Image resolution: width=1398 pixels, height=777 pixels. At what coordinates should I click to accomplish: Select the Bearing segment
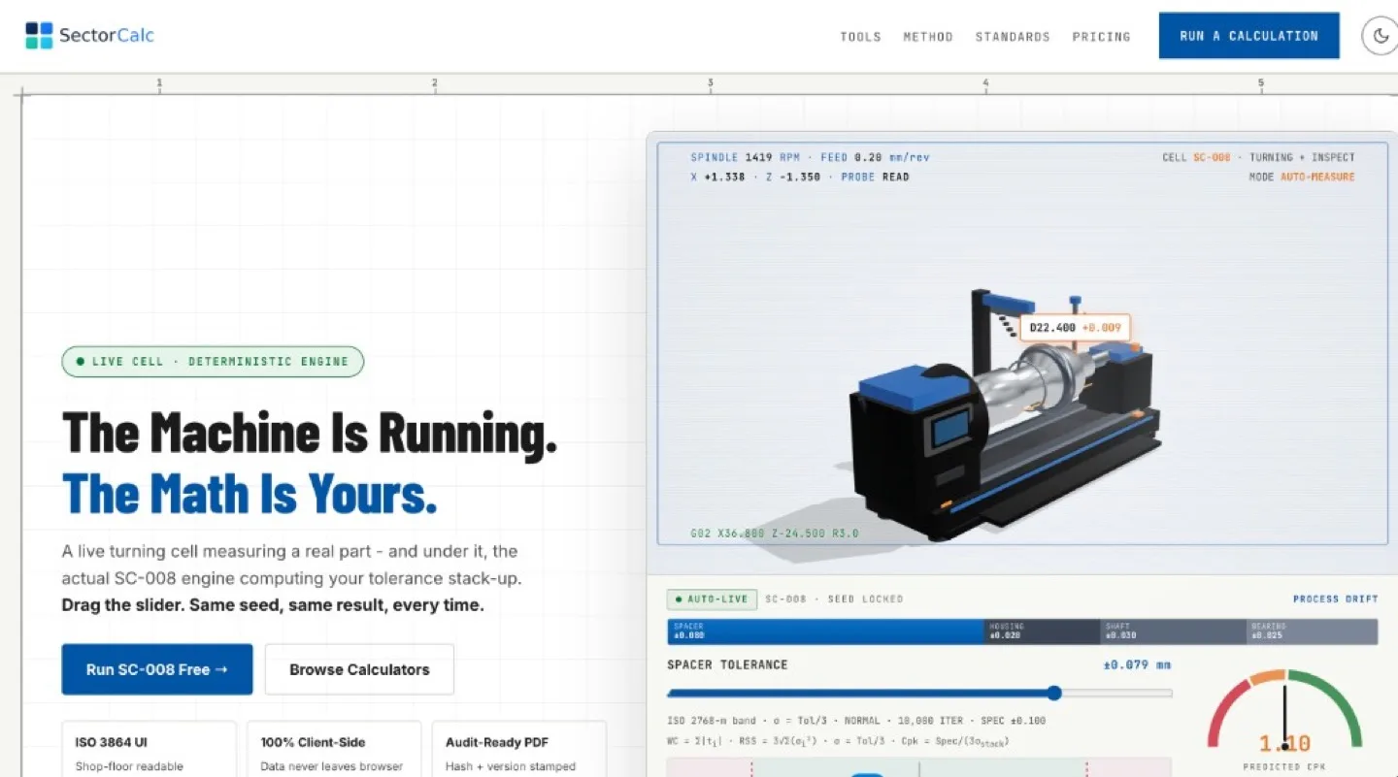pyautogui.click(x=1312, y=631)
